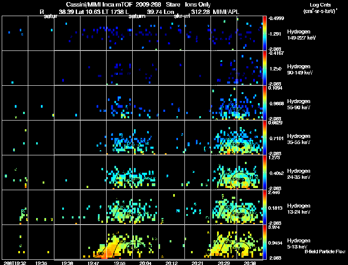The height and width of the screenshot is (265, 348).
Task: Click the "Log Cnts" units heading
Action: point(320,5)
